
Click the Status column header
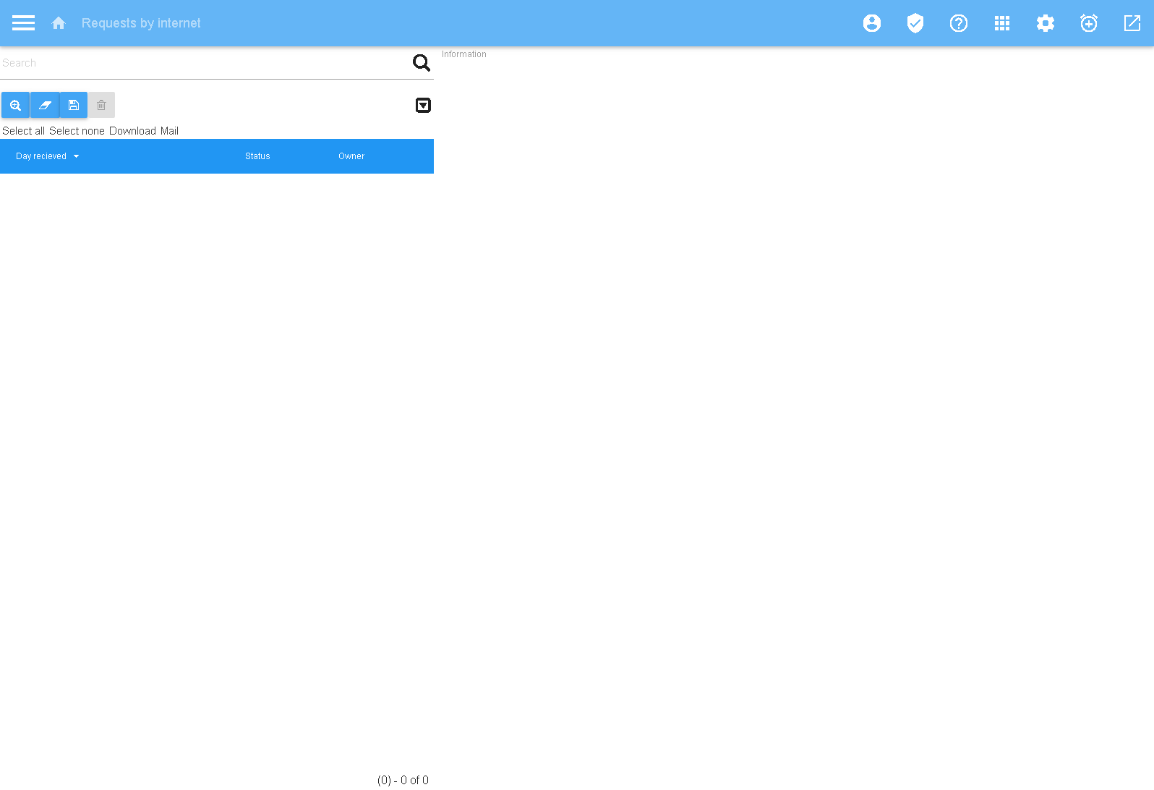point(257,156)
